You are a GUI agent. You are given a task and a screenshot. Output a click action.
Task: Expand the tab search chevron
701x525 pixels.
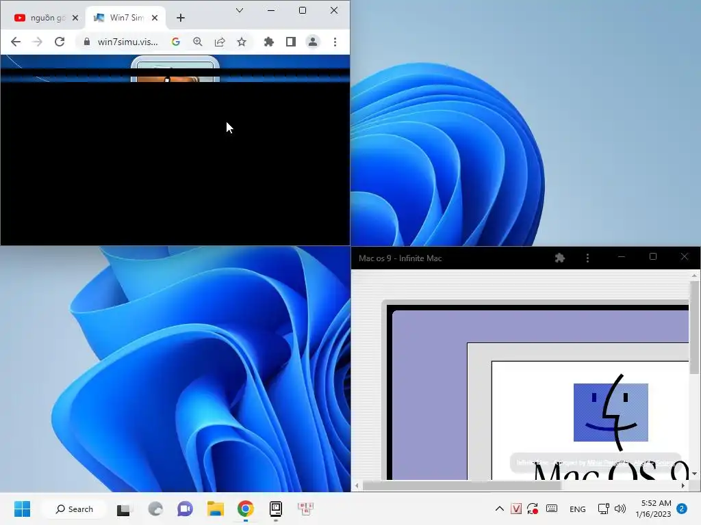click(240, 10)
